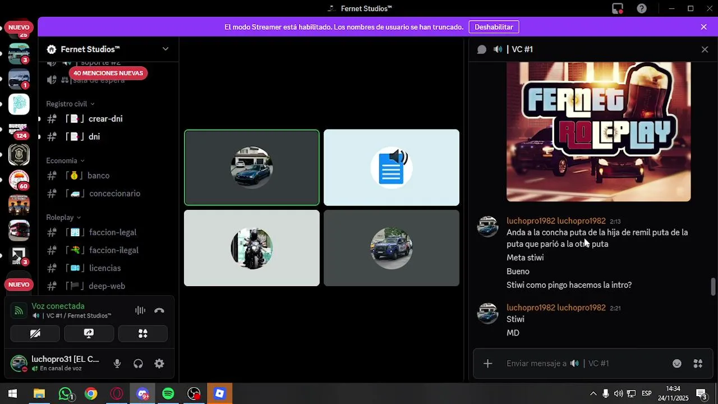
Task: Click the chat panel scrollbar thumb
Action: pos(714,286)
